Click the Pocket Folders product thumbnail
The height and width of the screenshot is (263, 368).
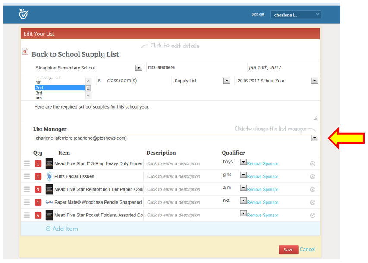[49, 215]
